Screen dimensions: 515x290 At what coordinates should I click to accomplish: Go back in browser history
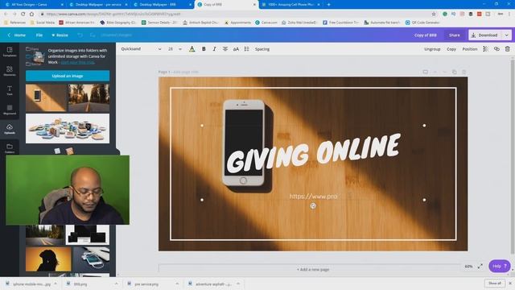6,14
